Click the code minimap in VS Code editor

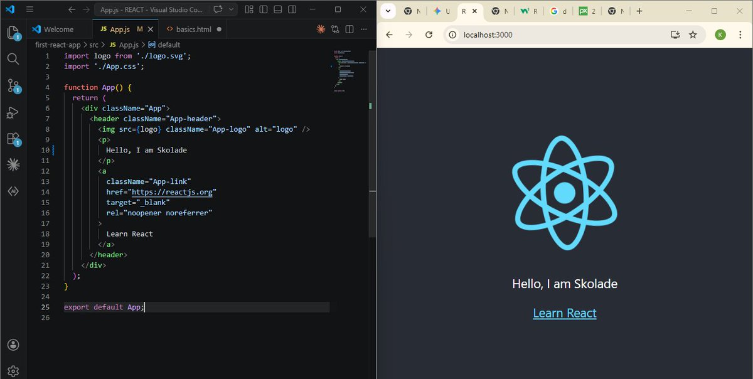pyautogui.click(x=350, y=72)
